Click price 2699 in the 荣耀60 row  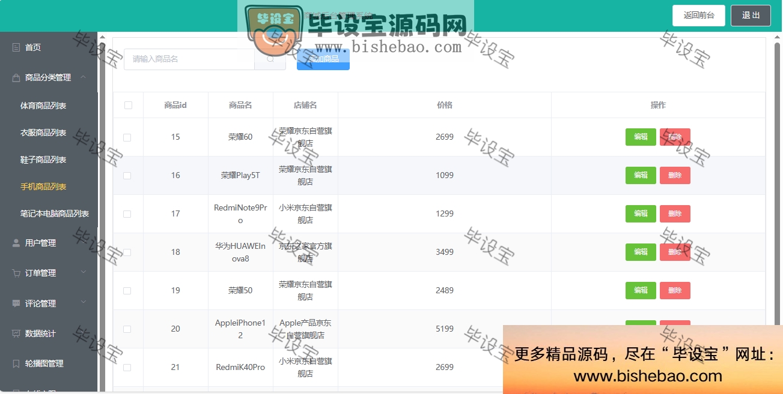445,137
